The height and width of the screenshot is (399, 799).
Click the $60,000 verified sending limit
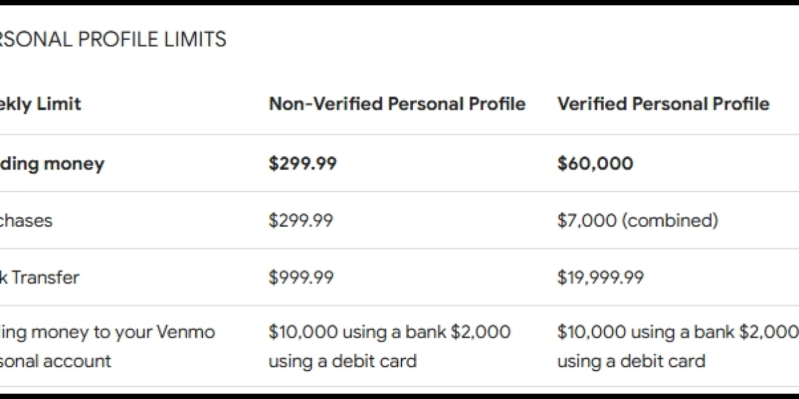pos(595,164)
